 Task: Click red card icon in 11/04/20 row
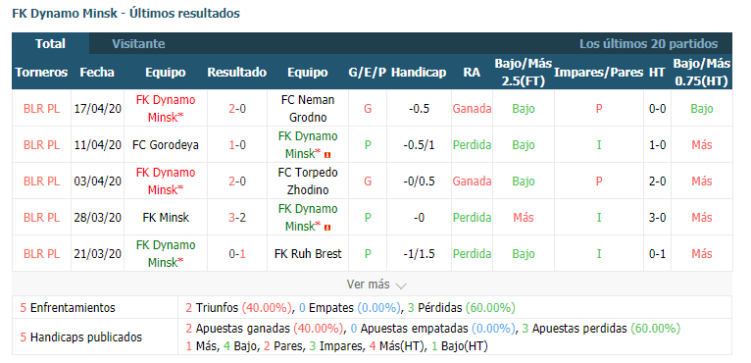pos(327,155)
